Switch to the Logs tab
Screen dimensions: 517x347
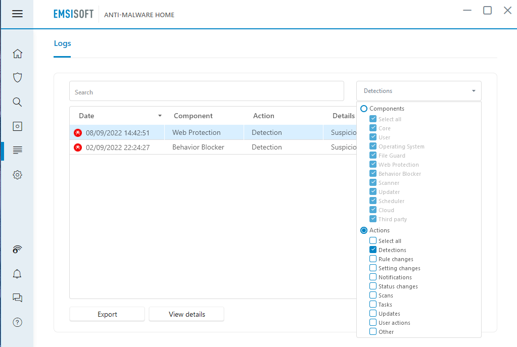(62, 43)
